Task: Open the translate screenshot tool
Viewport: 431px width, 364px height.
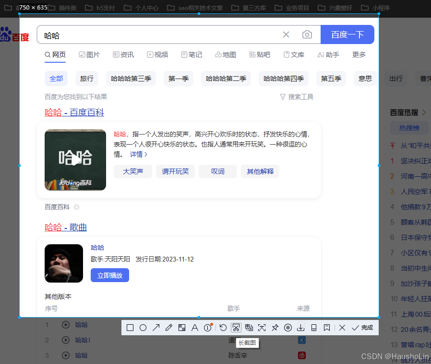Action: [249, 328]
